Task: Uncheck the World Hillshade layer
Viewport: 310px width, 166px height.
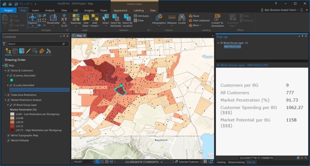Action: pos(8,140)
